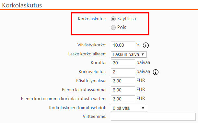Click the 'Korkolaskutus:' label beside radio buttons
This screenshot has height=123, width=198.
click(92, 19)
